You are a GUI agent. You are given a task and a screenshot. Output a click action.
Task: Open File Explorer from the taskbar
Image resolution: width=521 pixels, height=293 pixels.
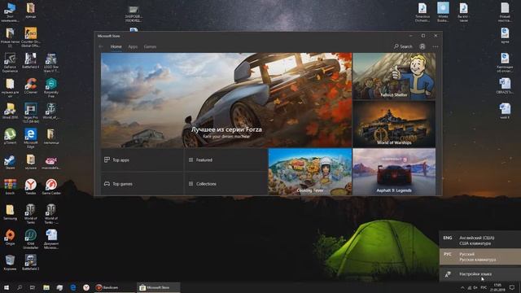pyautogui.click(x=46, y=287)
